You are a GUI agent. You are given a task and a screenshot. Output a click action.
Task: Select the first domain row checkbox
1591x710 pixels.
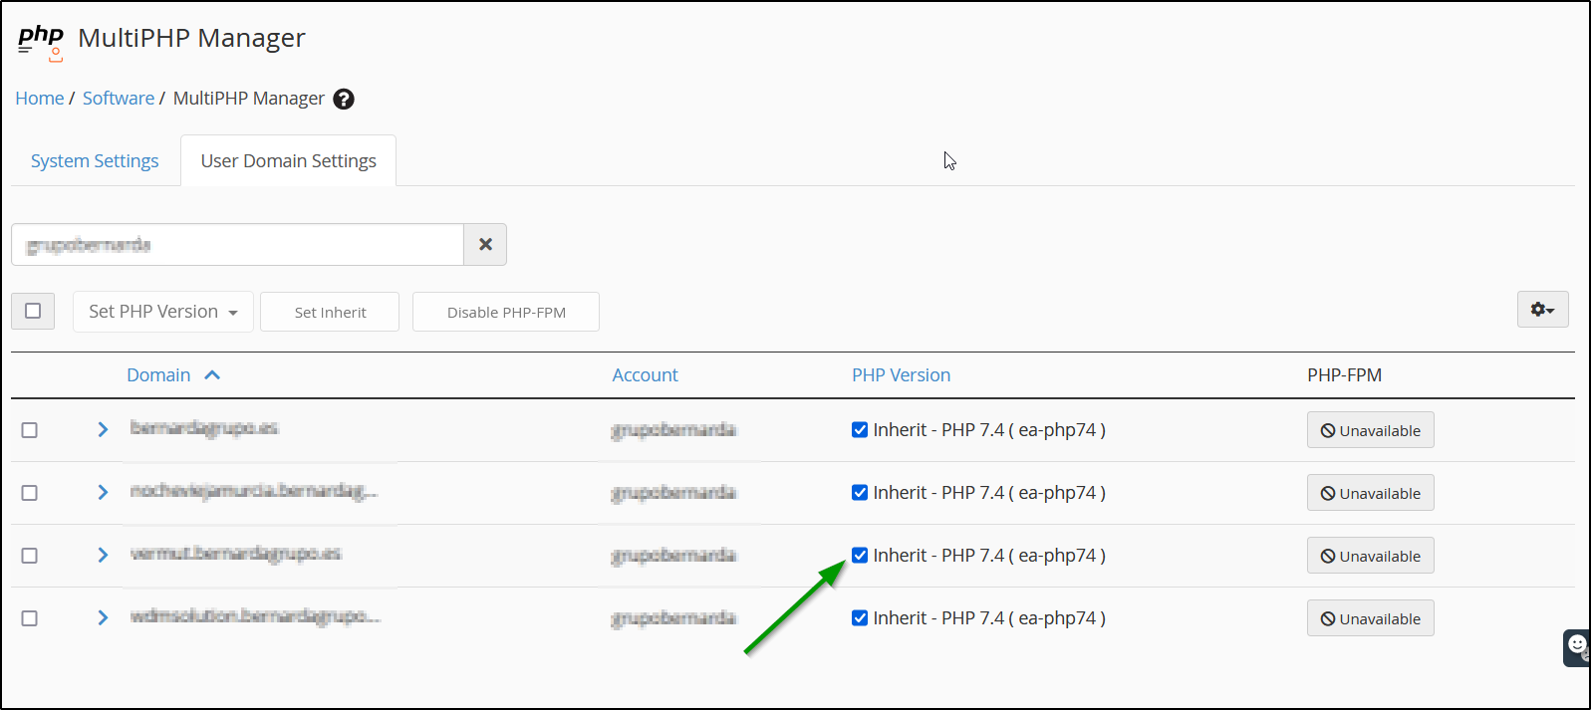click(30, 430)
